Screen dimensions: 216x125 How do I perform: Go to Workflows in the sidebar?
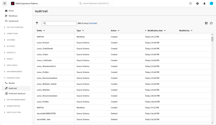coord(13,16)
